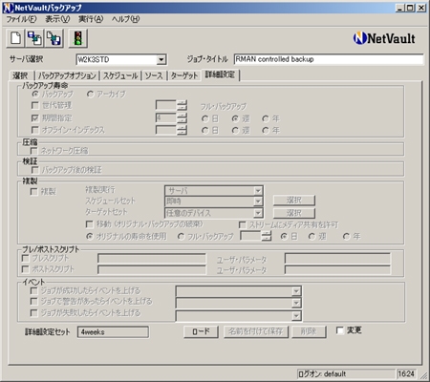Toggle the 変更 checkbox
The image size is (430, 382).
(x=340, y=330)
